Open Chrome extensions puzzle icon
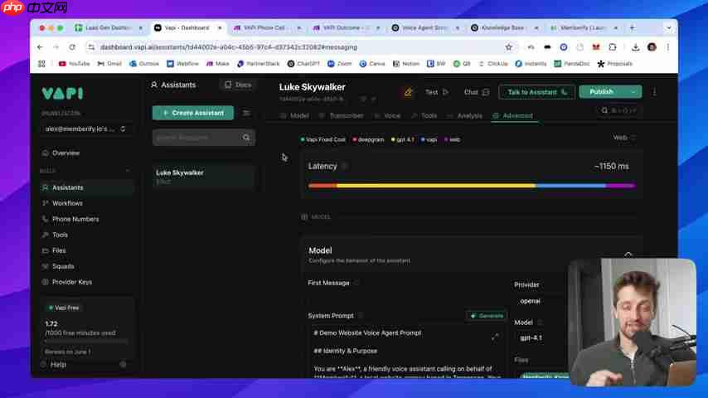This screenshot has height=398, width=708. (x=613, y=47)
